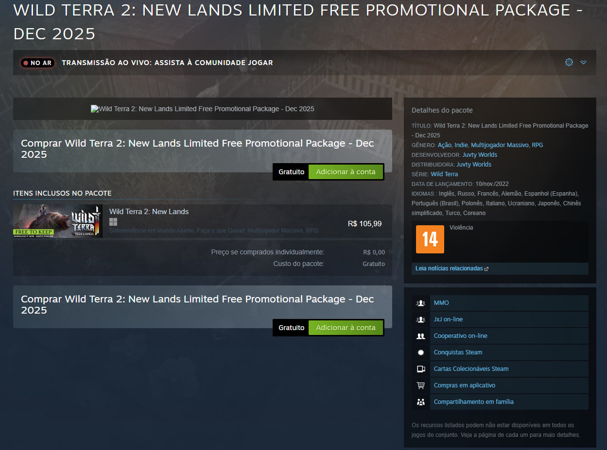Click the Cartas Colecionáveis Steam icon

click(421, 369)
